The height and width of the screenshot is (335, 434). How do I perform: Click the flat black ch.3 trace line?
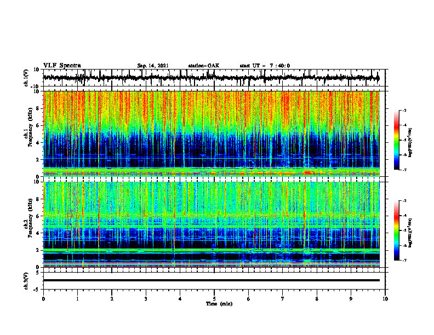point(212,280)
